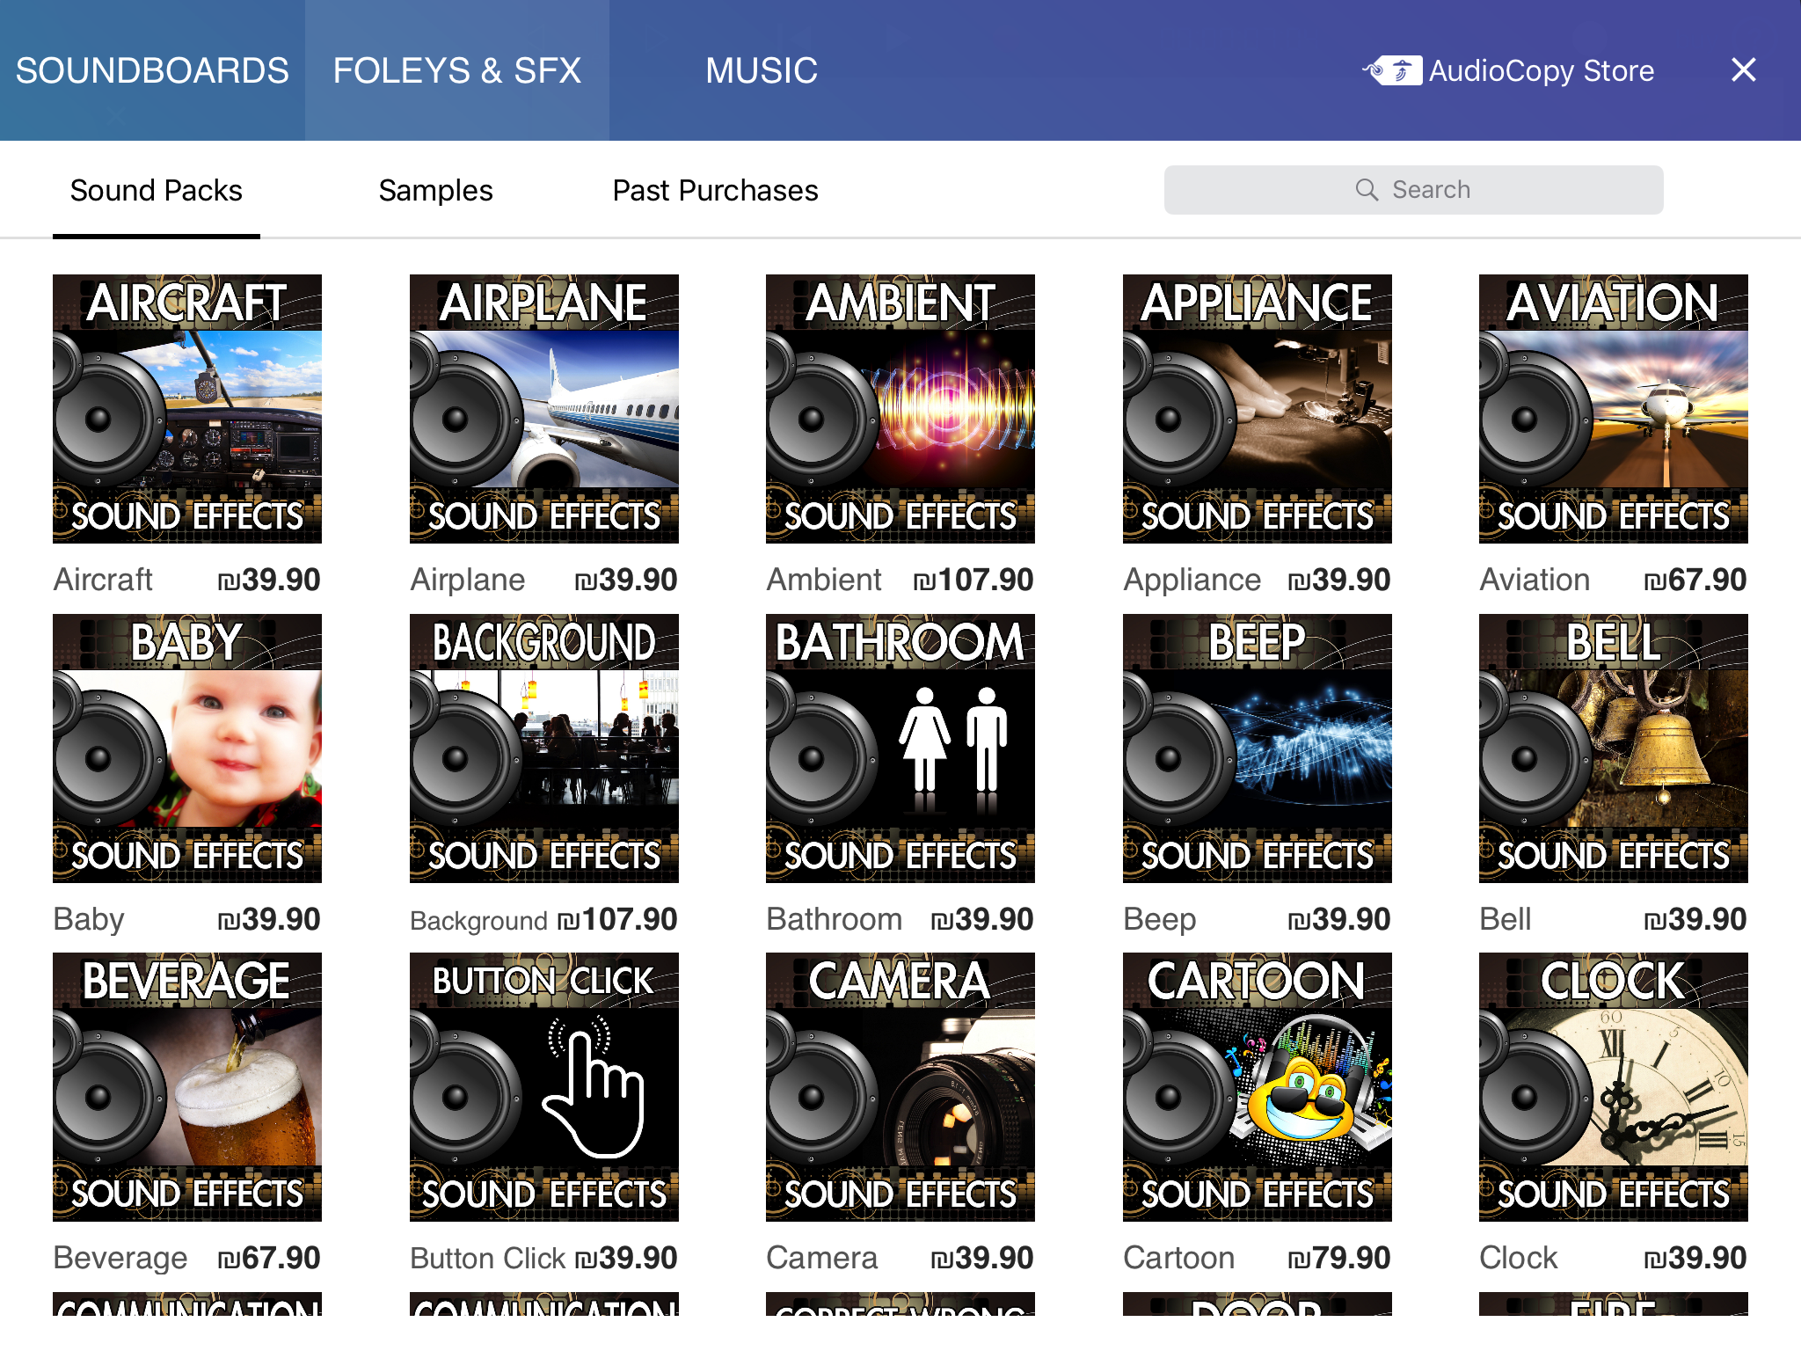Buy Button Click pack for ₪39.90
The height and width of the screenshot is (1351, 1801).
pos(626,1258)
